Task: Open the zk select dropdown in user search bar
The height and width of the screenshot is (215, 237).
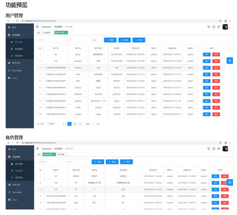Action: [97, 40]
